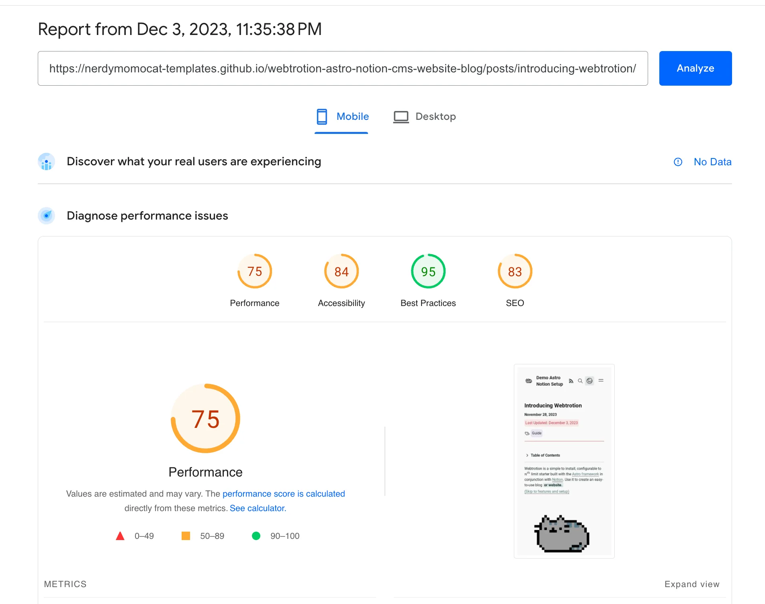
Task: Go to the SEO 83 score gauge
Action: [515, 271]
